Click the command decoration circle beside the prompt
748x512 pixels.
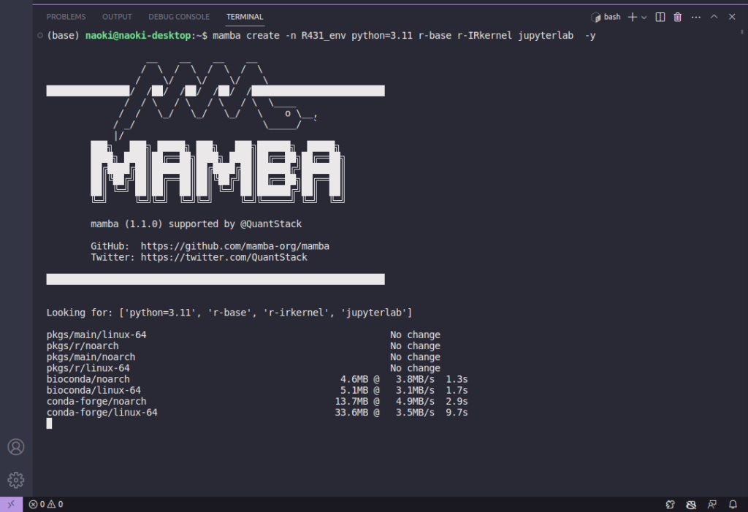(40, 35)
